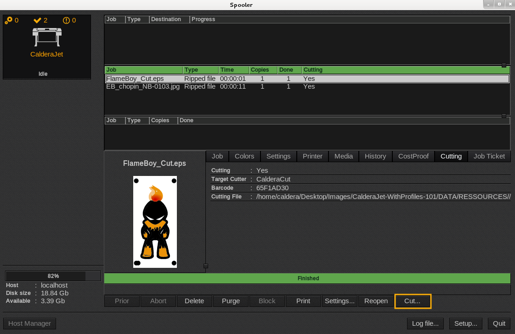515x334 pixels.
Task: Sort the job list by Time column
Action: pos(233,70)
